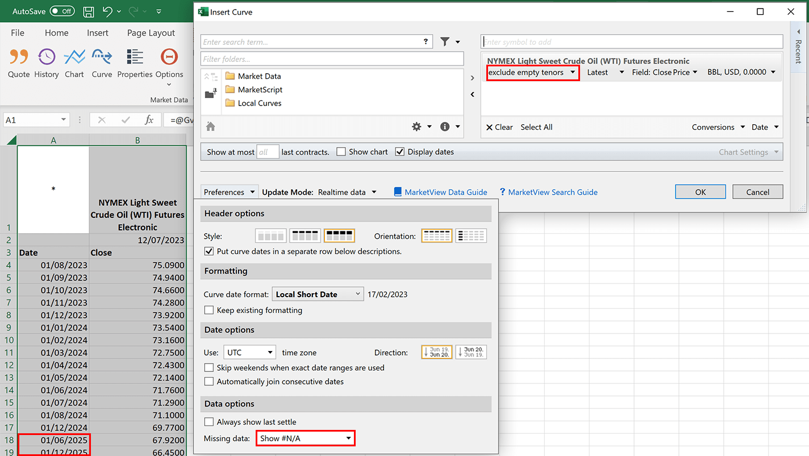Click the Filter folders field
The width and height of the screenshot is (809, 456).
coord(332,59)
